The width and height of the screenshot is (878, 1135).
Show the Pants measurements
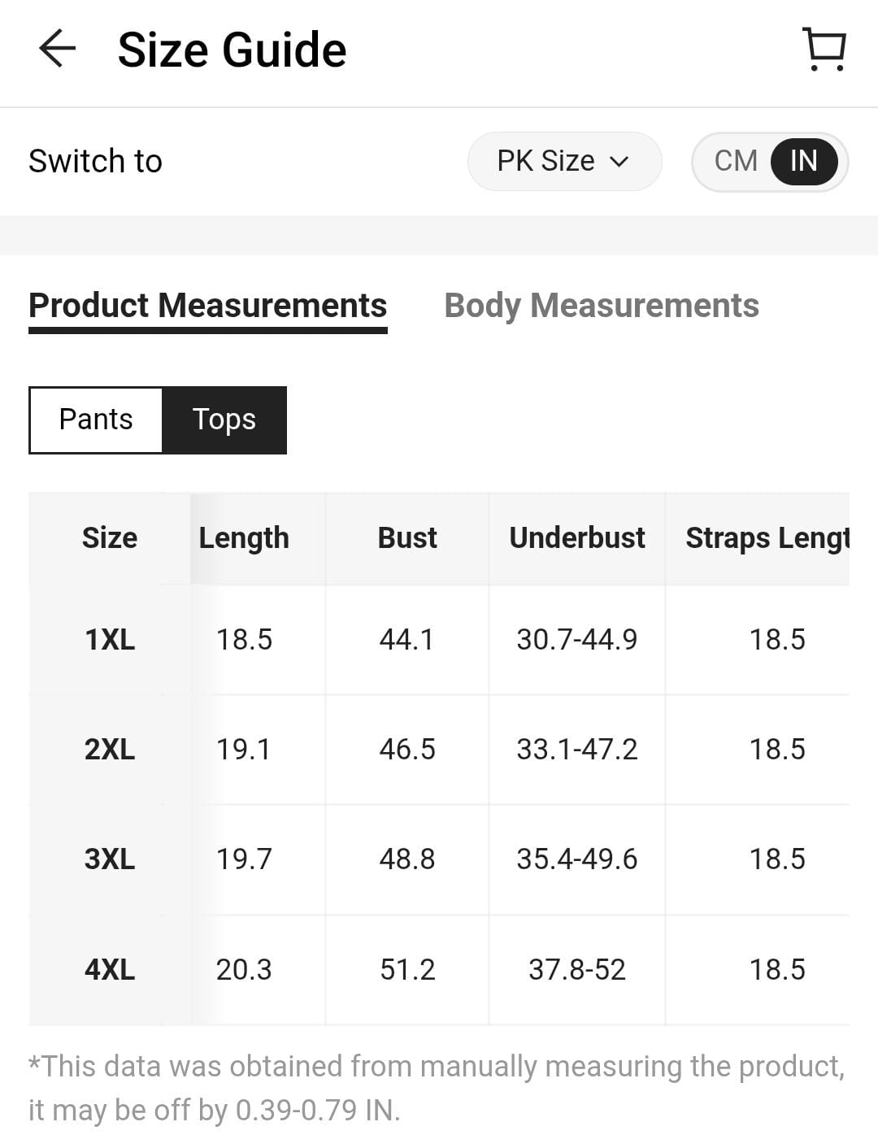[x=96, y=420]
